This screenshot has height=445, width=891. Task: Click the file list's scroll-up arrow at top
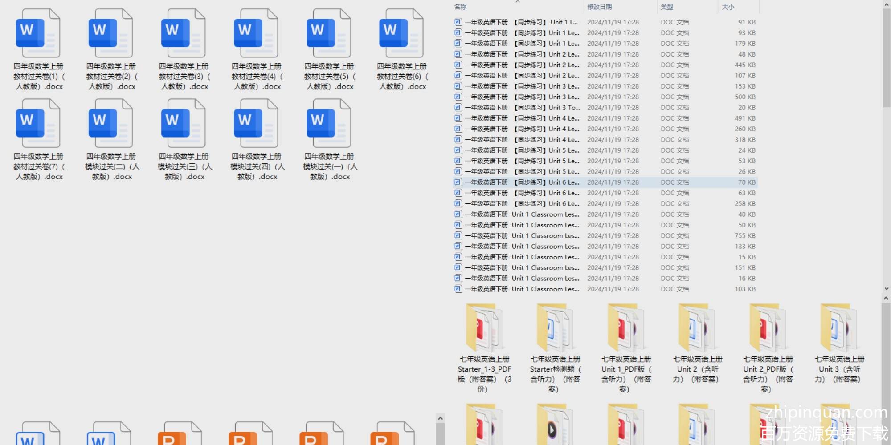pyautogui.click(x=886, y=4)
